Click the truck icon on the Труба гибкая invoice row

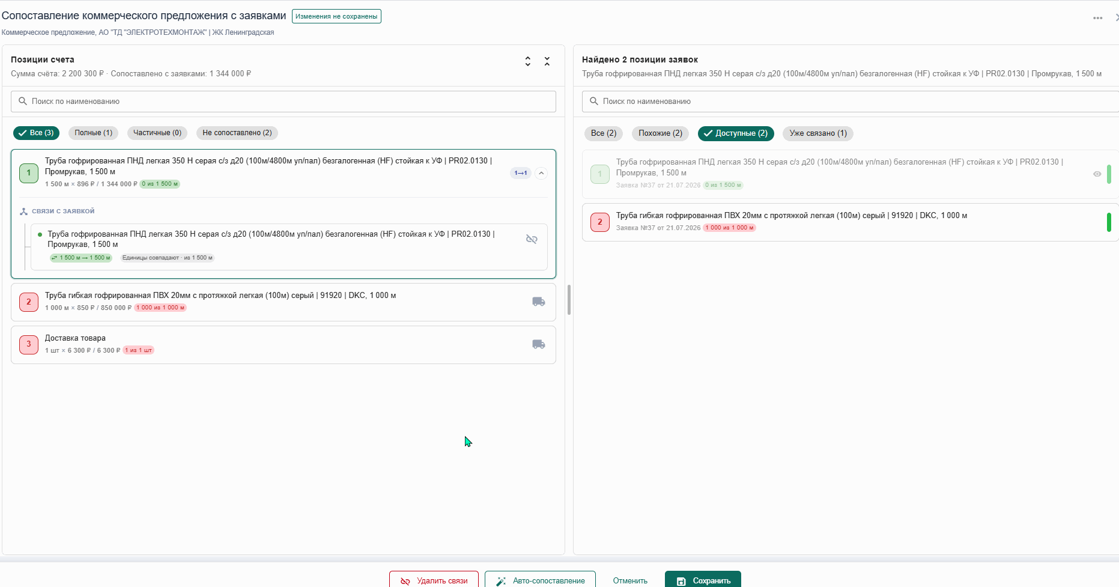pyautogui.click(x=539, y=302)
